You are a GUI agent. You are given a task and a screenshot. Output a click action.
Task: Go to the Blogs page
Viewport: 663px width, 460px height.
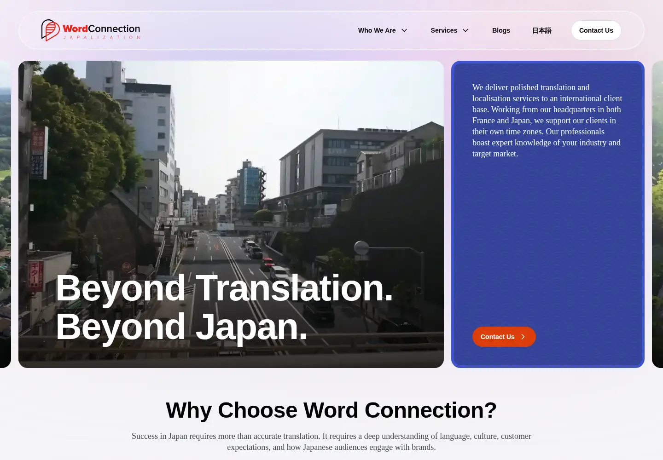tap(501, 30)
